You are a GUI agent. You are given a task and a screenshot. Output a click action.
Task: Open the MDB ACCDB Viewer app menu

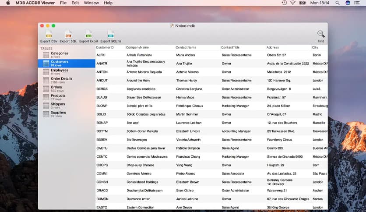[35, 3]
